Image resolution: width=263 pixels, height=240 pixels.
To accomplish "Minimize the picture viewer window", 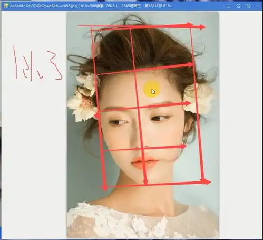I will pyautogui.click(x=258, y=6).
